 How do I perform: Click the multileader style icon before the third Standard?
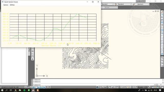pos(134,4)
